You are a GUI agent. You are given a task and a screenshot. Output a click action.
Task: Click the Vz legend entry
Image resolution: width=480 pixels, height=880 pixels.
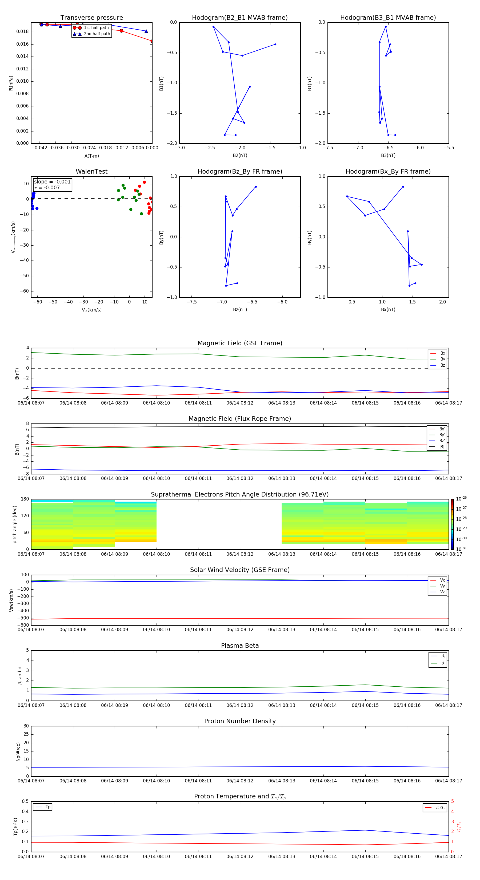point(438,592)
